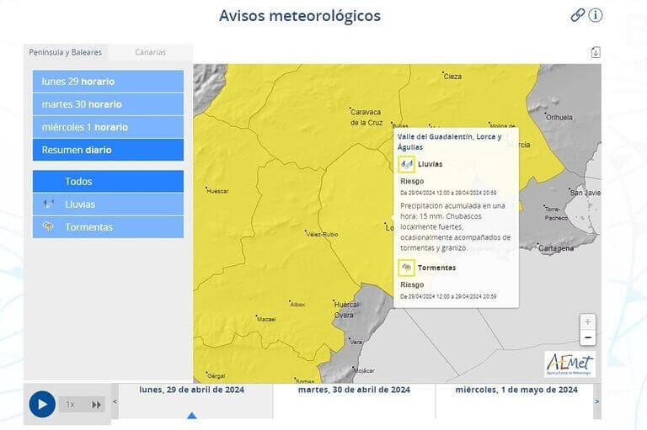Select Resumen diario view
647x430 pixels.
pyautogui.click(x=108, y=150)
